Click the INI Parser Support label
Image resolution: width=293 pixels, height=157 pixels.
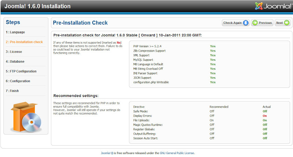click(x=145, y=73)
